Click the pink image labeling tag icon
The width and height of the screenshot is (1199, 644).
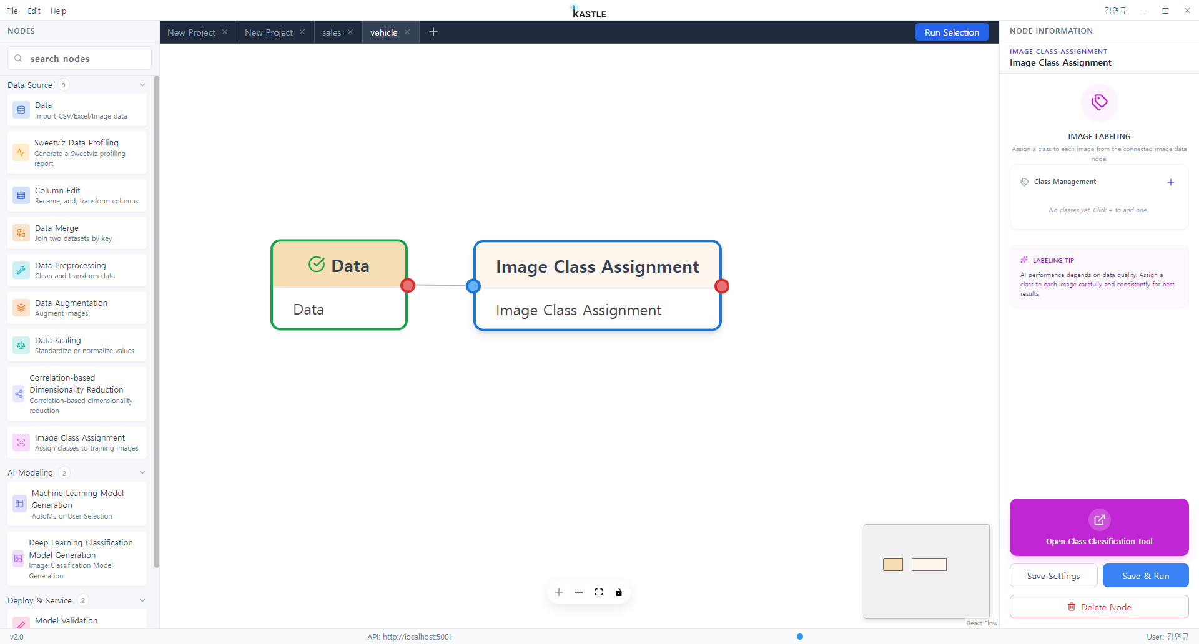1100,102
